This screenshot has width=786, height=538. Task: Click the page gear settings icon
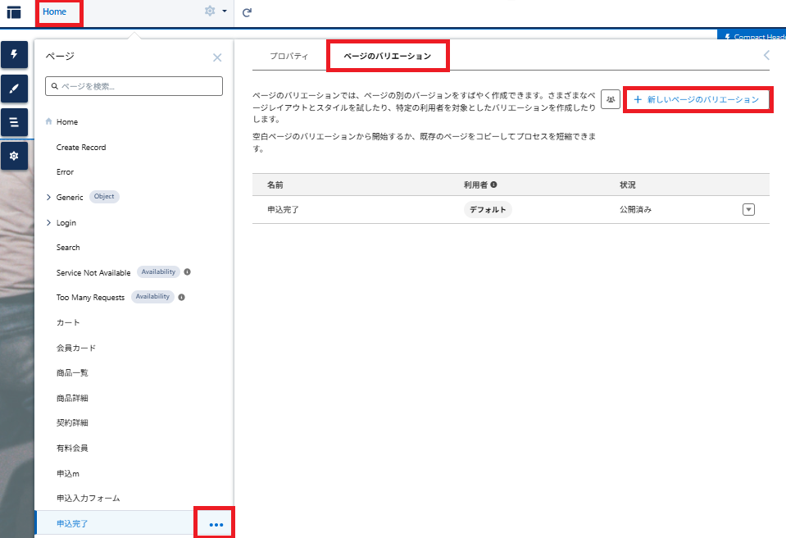[x=211, y=11]
